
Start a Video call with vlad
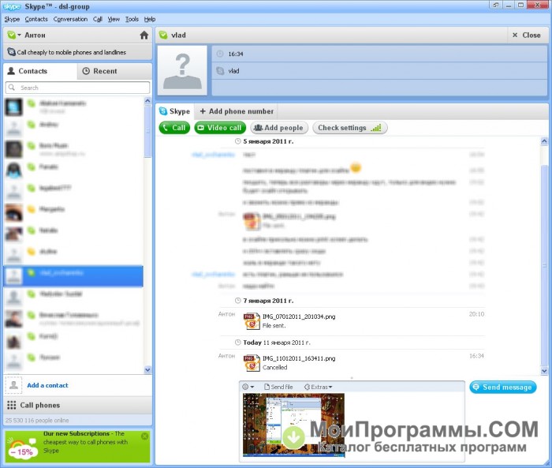point(220,128)
